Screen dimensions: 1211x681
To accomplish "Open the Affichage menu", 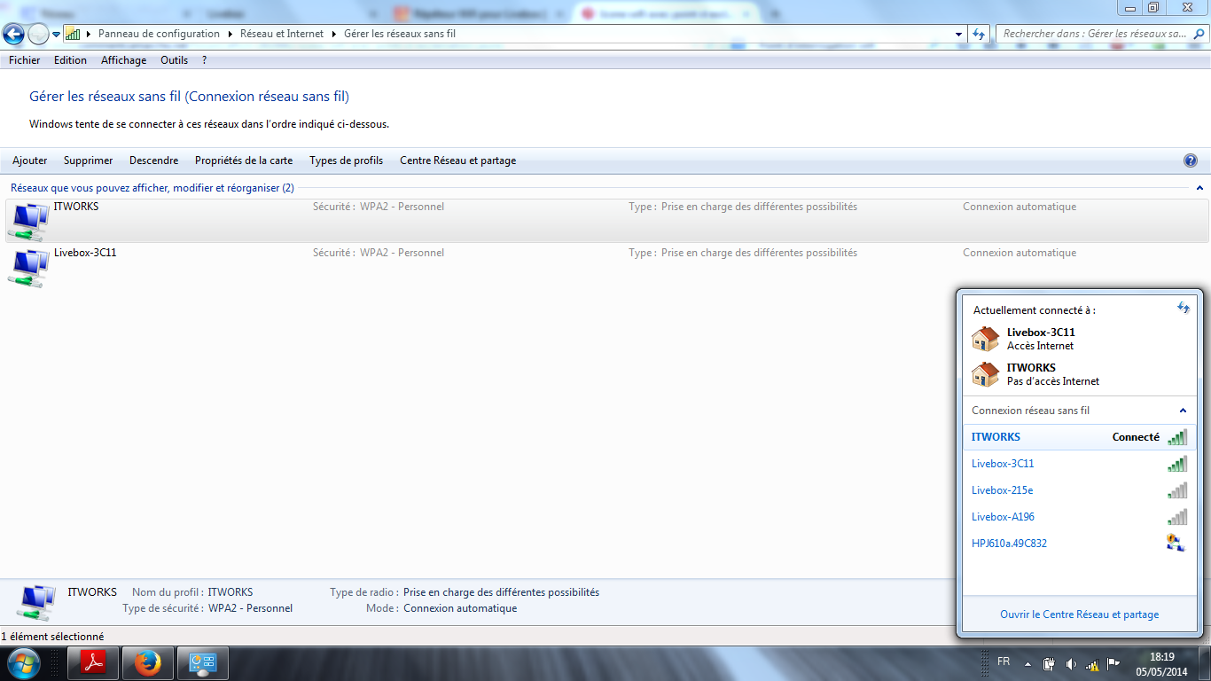I will click(x=123, y=60).
